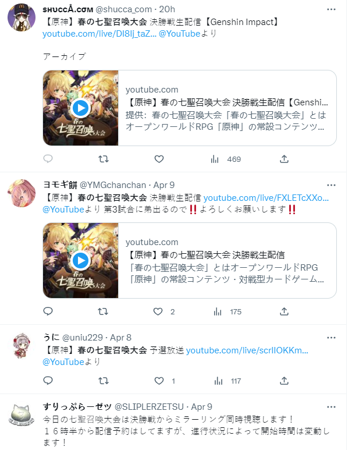Open more options for uniu229 tweet
352x450 pixels.
point(331,338)
